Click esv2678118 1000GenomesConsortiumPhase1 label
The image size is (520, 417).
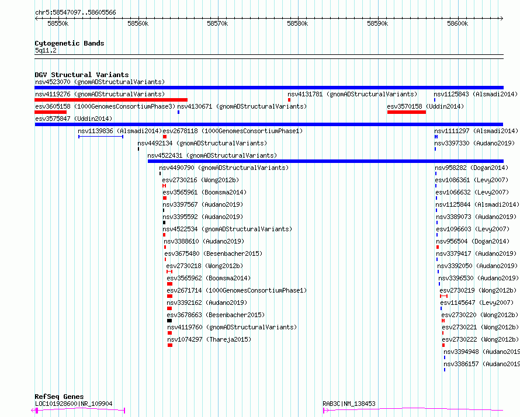(x=233, y=131)
